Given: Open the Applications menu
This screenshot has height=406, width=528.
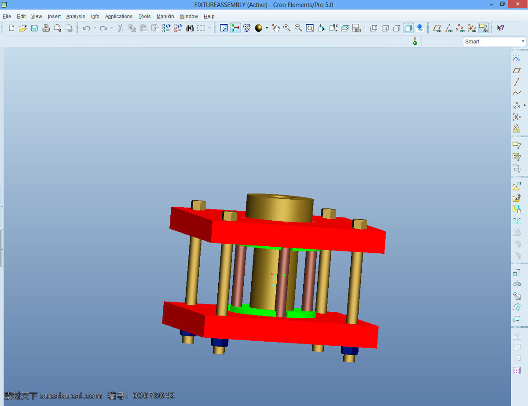Looking at the screenshot, I should [x=119, y=16].
